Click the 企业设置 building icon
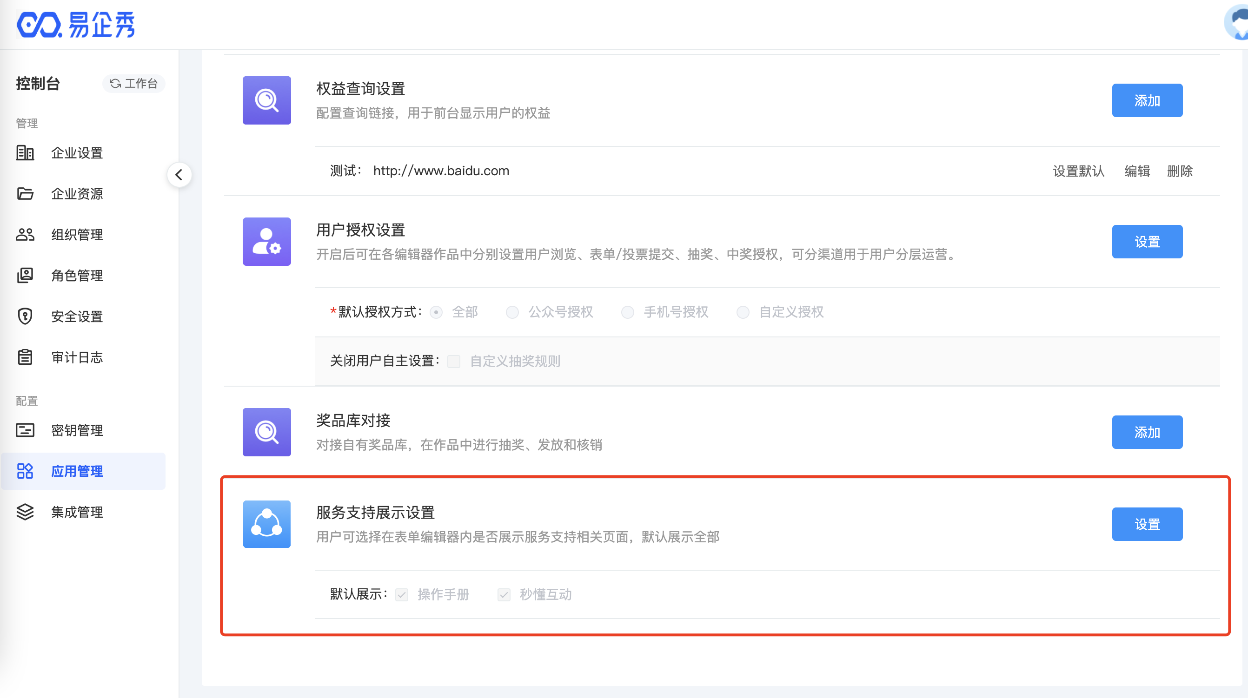 (x=25, y=153)
